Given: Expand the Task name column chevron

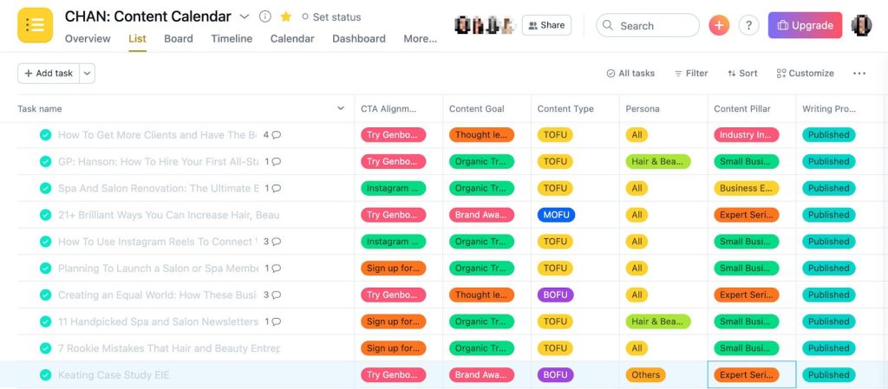Looking at the screenshot, I should (341, 109).
